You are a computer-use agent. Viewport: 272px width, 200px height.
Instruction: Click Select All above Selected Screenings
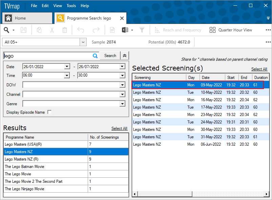click(x=259, y=69)
